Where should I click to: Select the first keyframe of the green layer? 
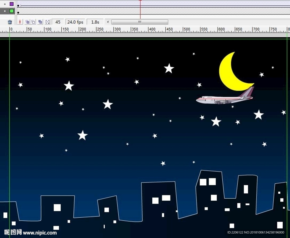click(x=18, y=12)
